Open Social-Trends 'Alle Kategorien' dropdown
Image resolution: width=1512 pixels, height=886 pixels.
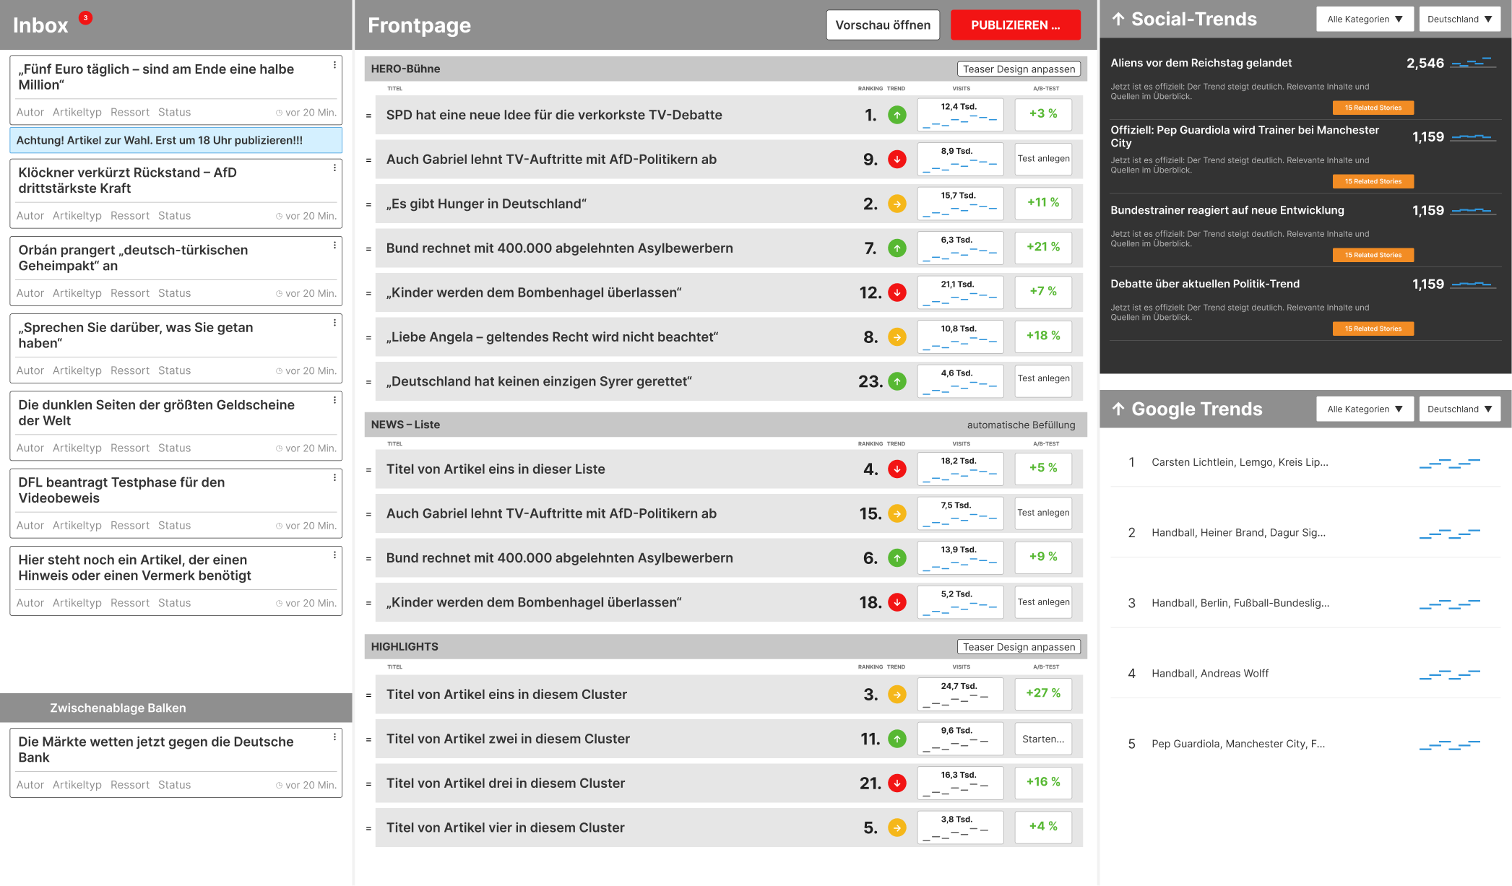1365,19
